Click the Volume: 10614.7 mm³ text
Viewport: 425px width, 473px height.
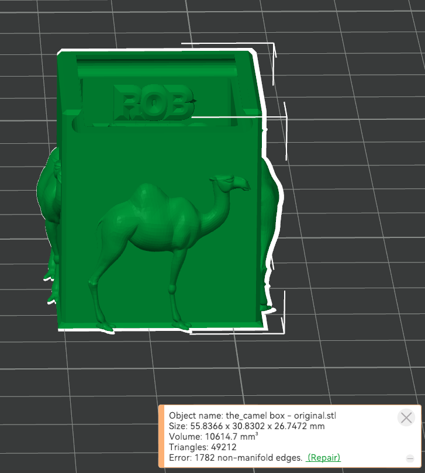pyautogui.click(x=213, y=437)
